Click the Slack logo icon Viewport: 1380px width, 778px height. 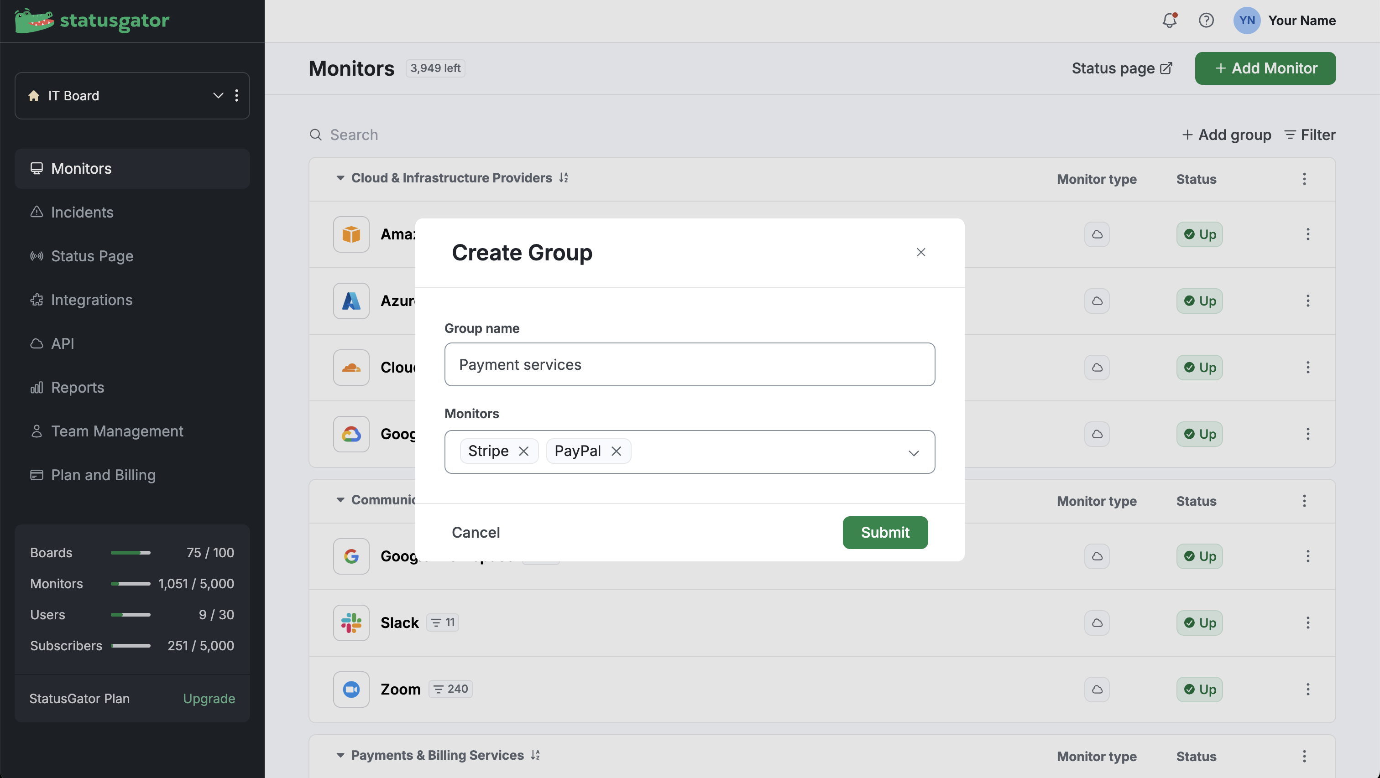351,623
